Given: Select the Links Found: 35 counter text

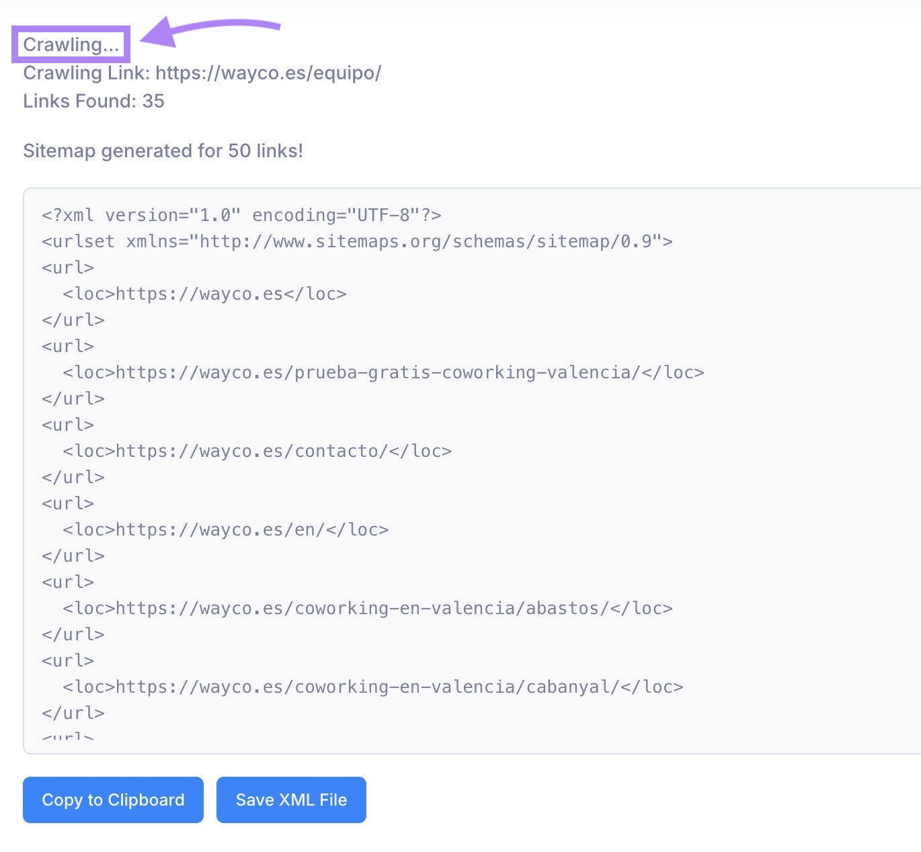Looking at the screenshot, I should click(x=93, y=101).
